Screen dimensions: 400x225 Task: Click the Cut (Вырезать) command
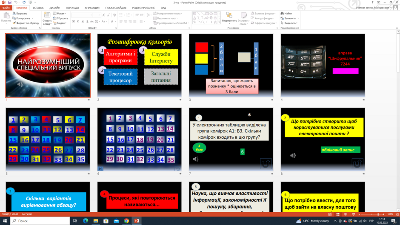20,14
